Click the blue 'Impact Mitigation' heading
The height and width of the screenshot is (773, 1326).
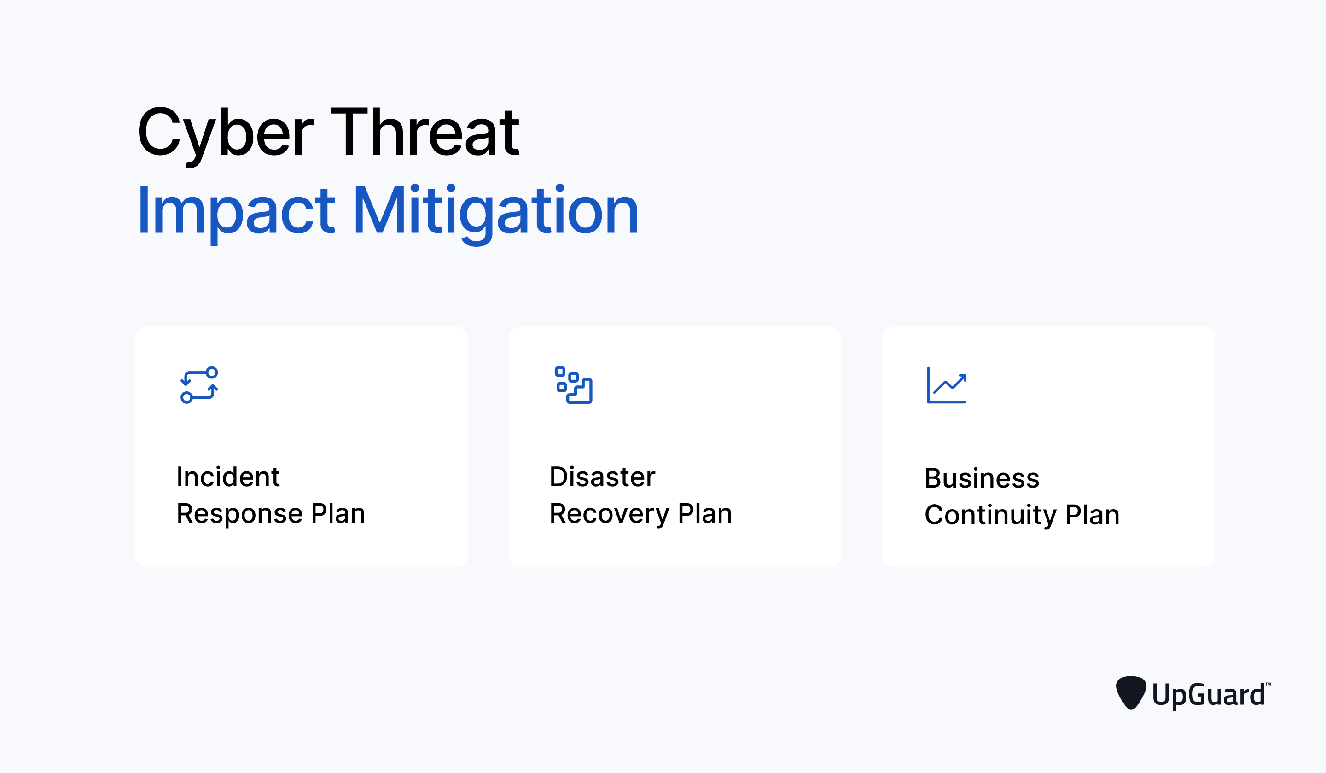click(388, 214)
